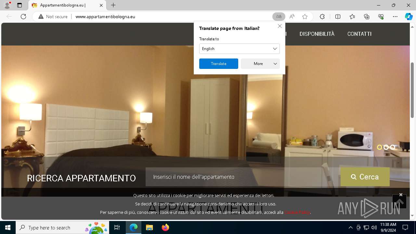
Task: Open the Extensions puzzle icon
Action: tap(322, 17)
